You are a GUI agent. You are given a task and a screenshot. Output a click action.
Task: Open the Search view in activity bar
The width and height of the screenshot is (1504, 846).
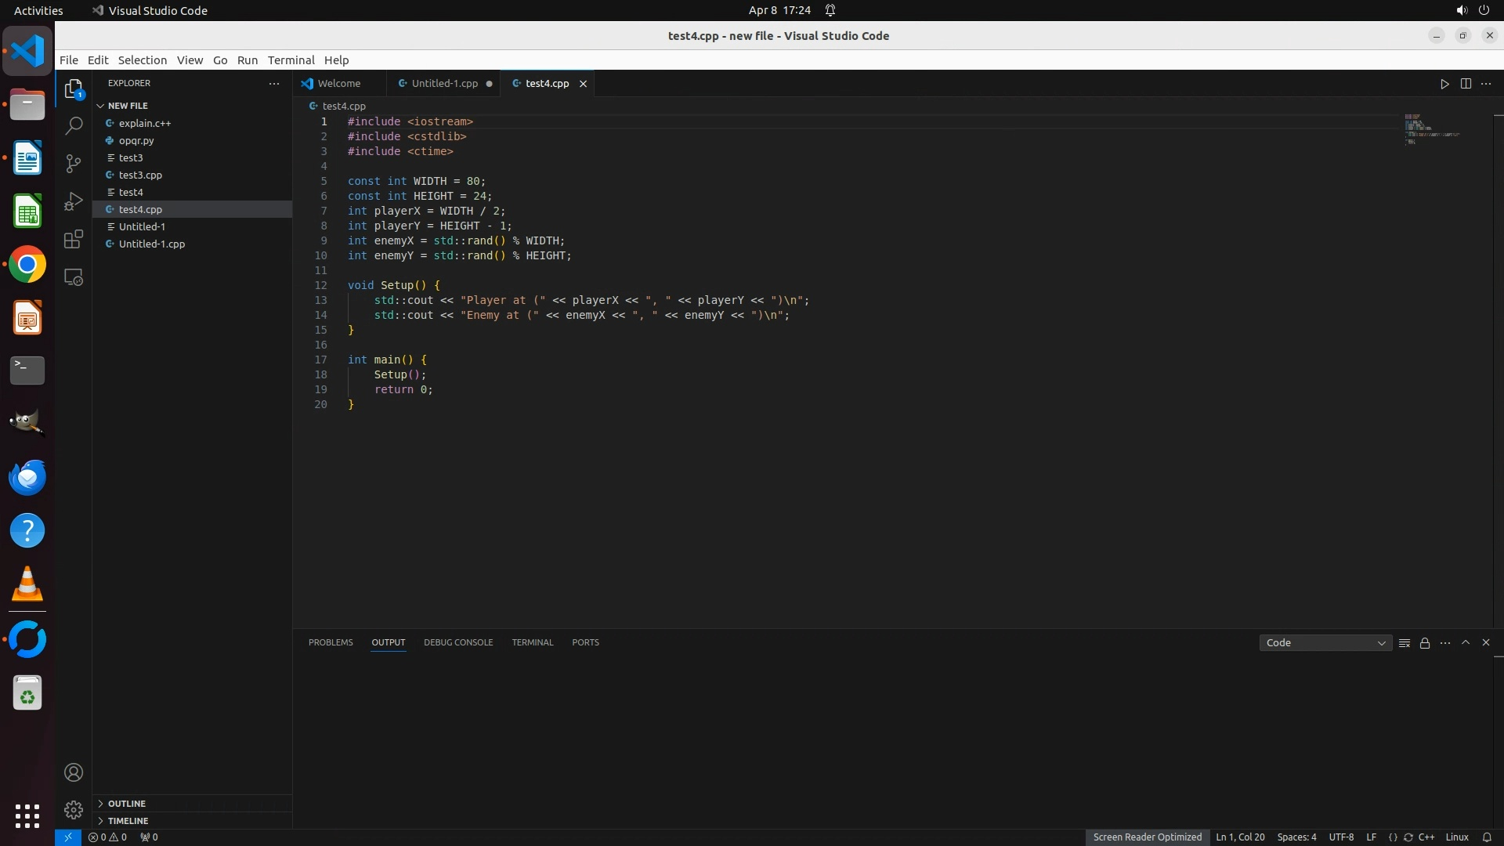tap(74, 125)
